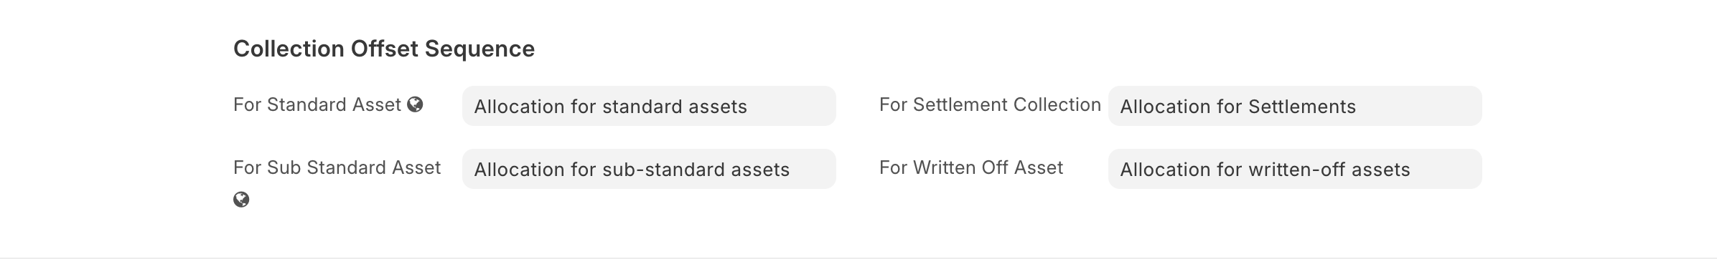Click the Collection Offset Sequence section heading
This screenshot has height=259, width=1717.
[x=384, y=49]
